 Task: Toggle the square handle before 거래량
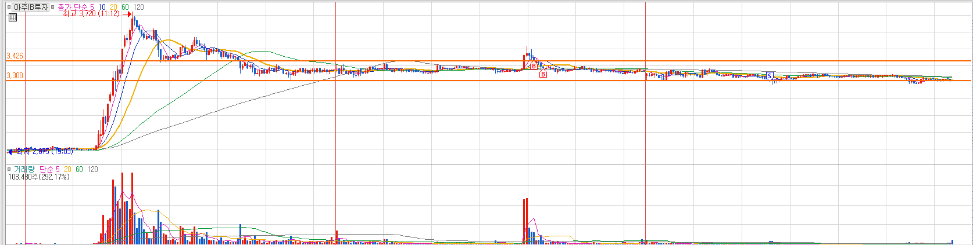(x=9, y=169)
